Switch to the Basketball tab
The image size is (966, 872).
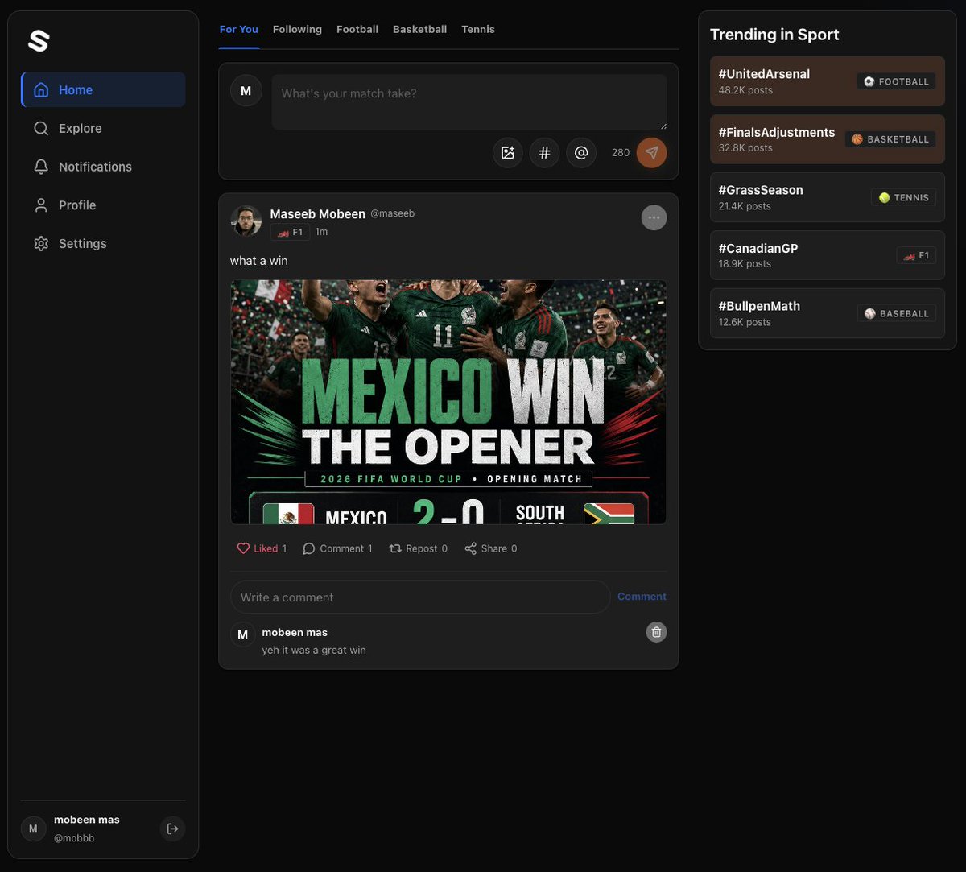coord(419,30)
